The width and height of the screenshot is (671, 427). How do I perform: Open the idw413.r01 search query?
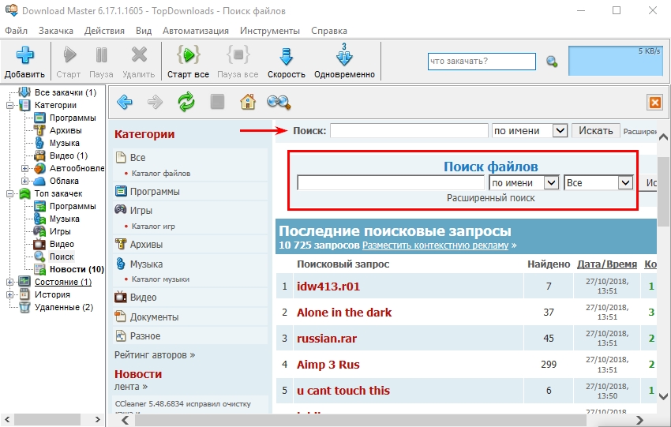click(328, 287)
